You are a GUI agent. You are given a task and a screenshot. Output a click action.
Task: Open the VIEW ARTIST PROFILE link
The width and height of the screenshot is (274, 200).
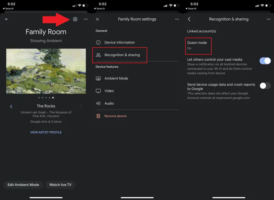pos(46,132)
